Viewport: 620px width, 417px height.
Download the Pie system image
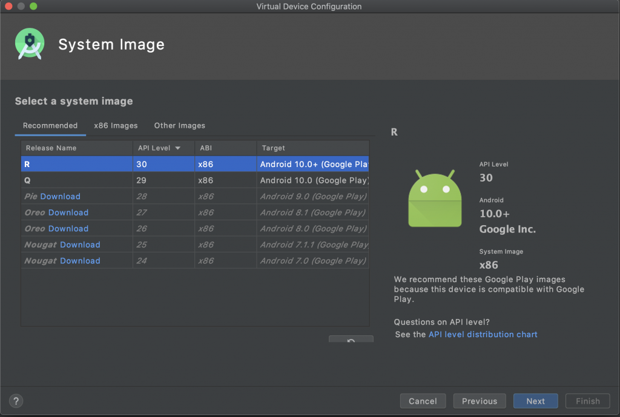pos(60,197)
